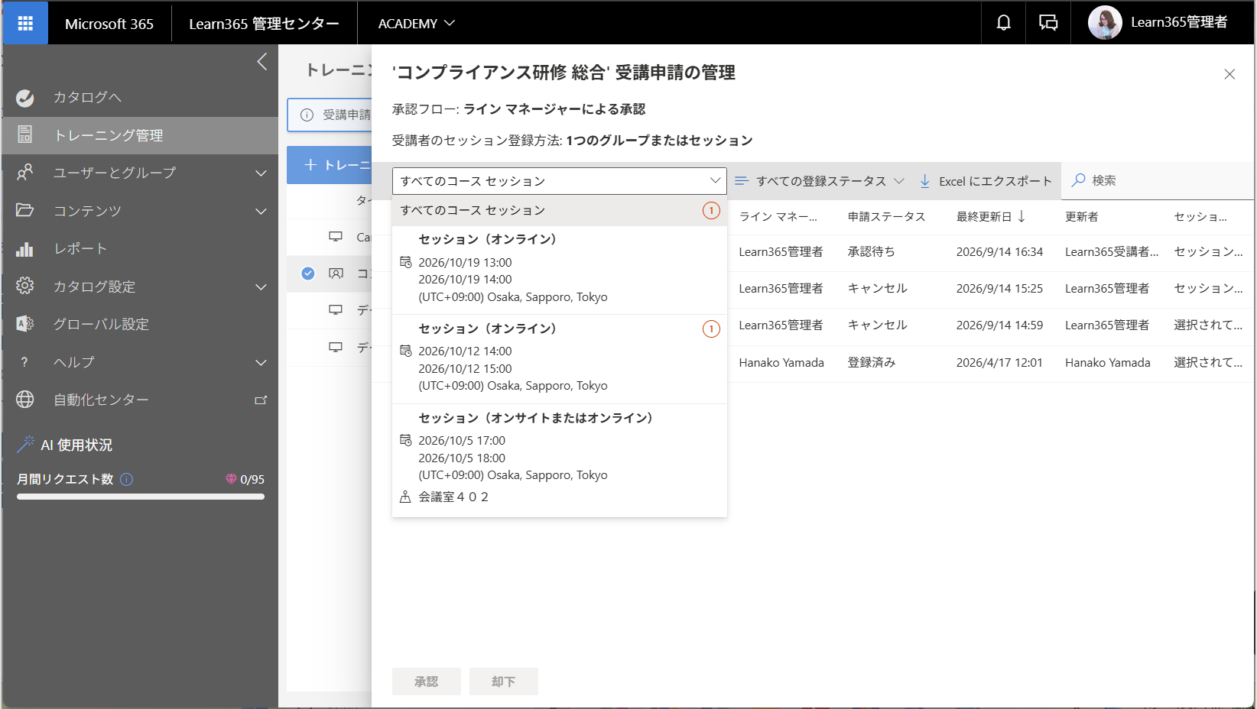Click the レポート chart icon
The width and height of the screenshot is (1257, 709).
[x=24, y=249]
